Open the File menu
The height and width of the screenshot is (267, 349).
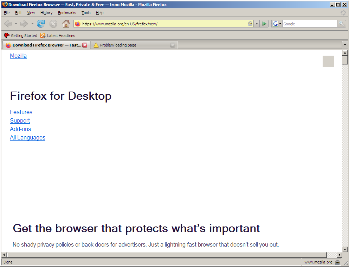(x=7, y=13)
